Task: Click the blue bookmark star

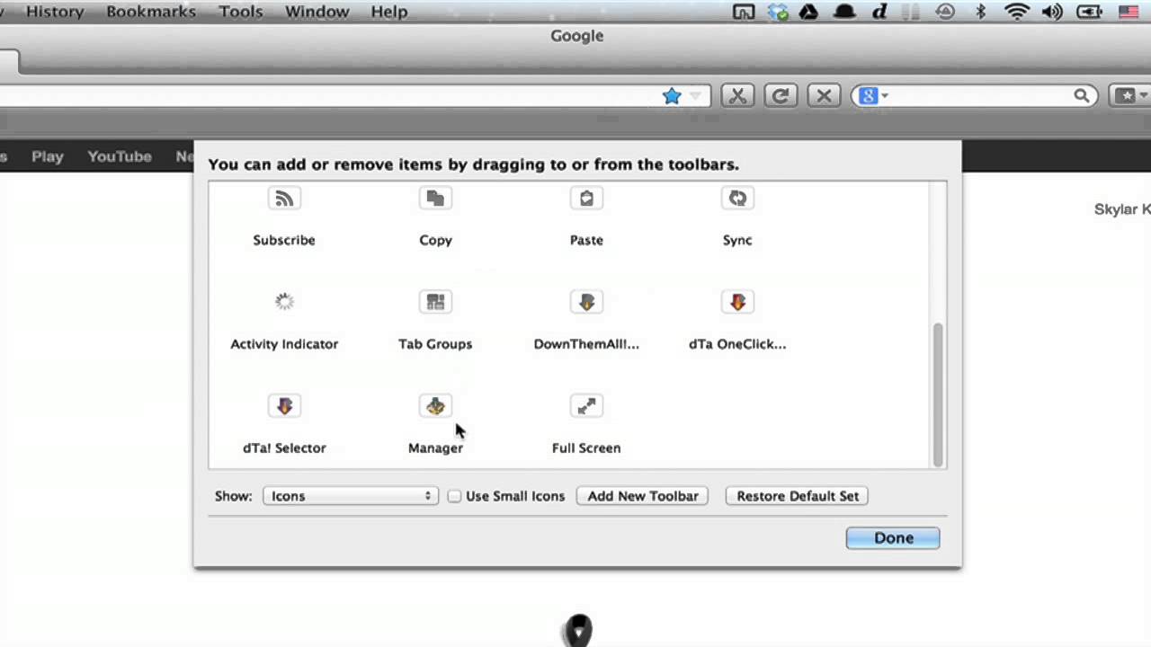Action: (x=672, y=96)
